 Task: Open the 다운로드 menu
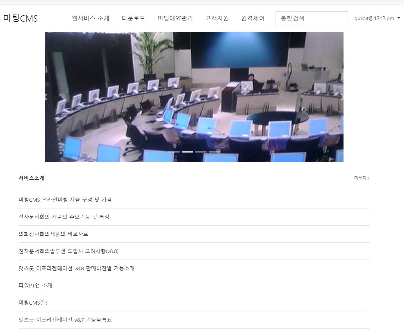[x=133, y=18]
